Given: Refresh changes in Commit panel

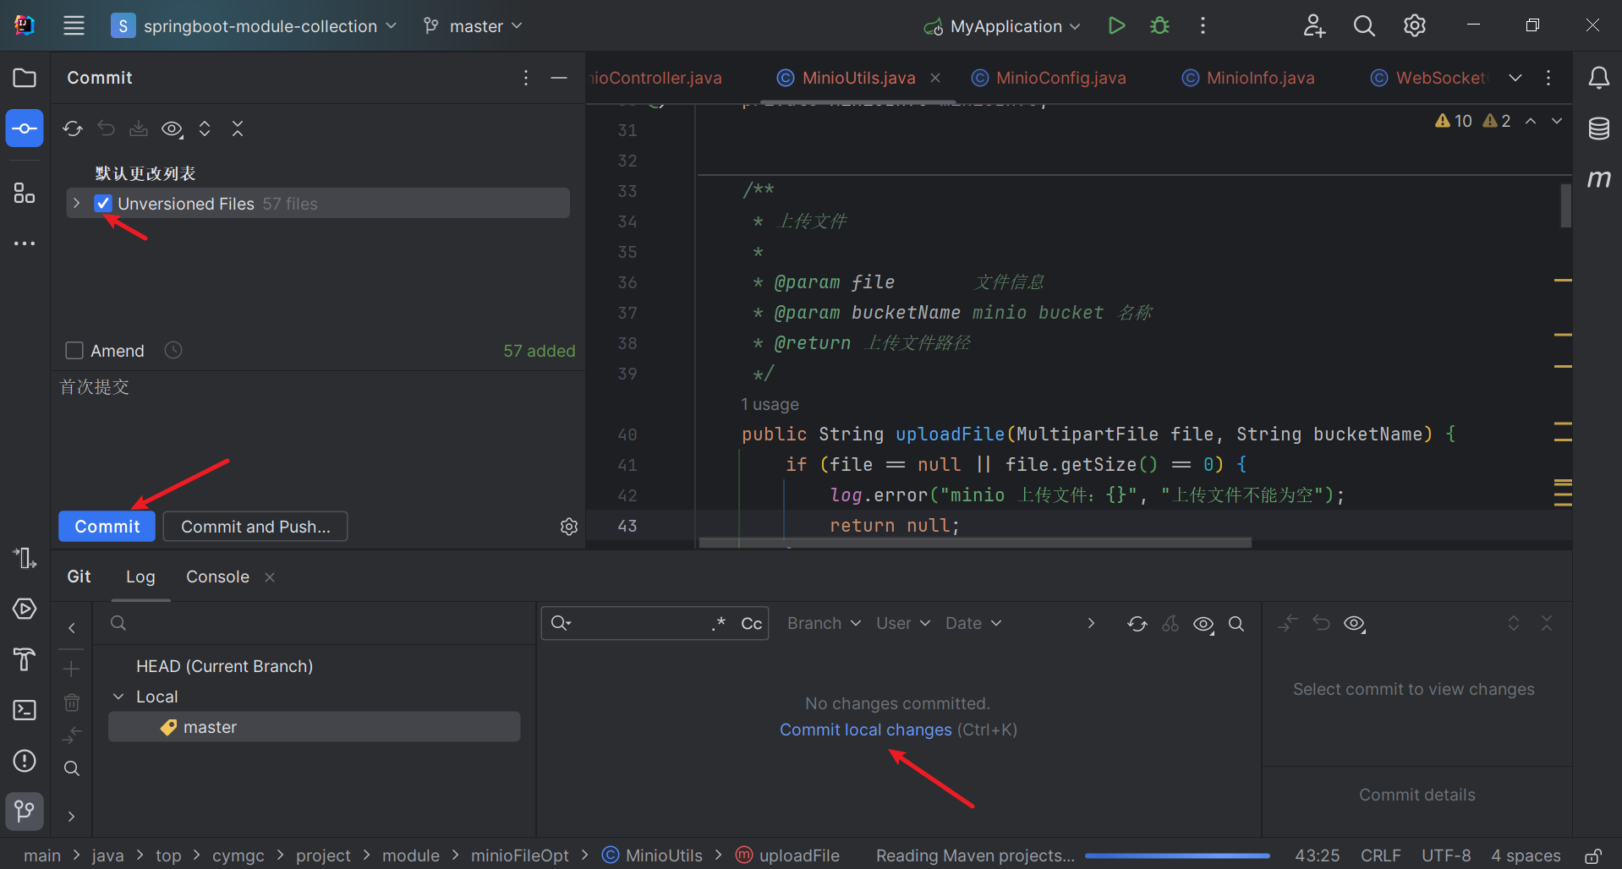Looking at the screenshot, I should 73,128.
